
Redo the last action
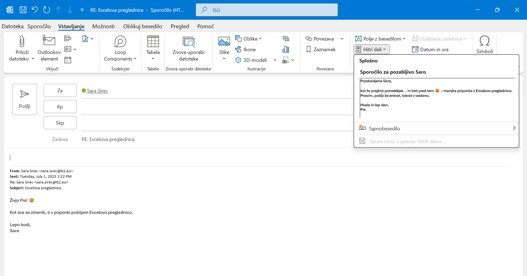pos(47,10)
